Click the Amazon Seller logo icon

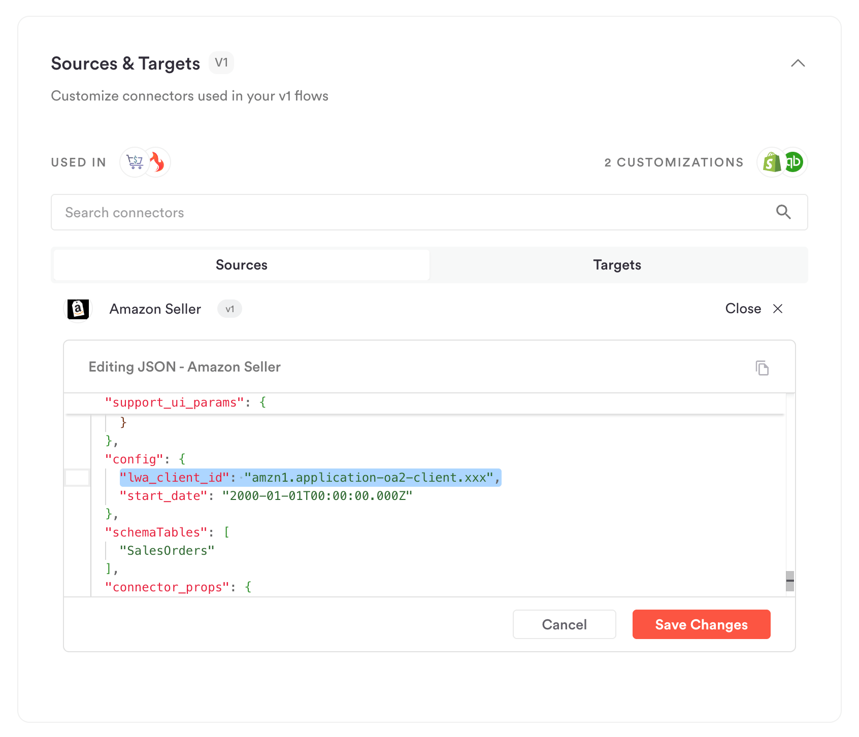[78, 309]
